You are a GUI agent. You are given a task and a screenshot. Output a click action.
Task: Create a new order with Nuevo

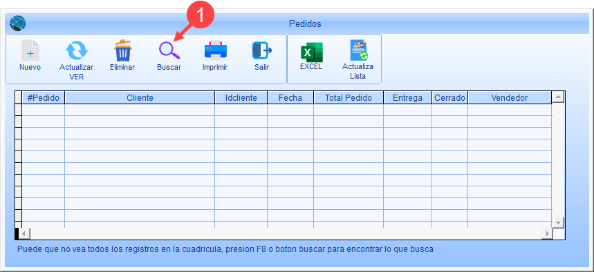pos(30,50)
